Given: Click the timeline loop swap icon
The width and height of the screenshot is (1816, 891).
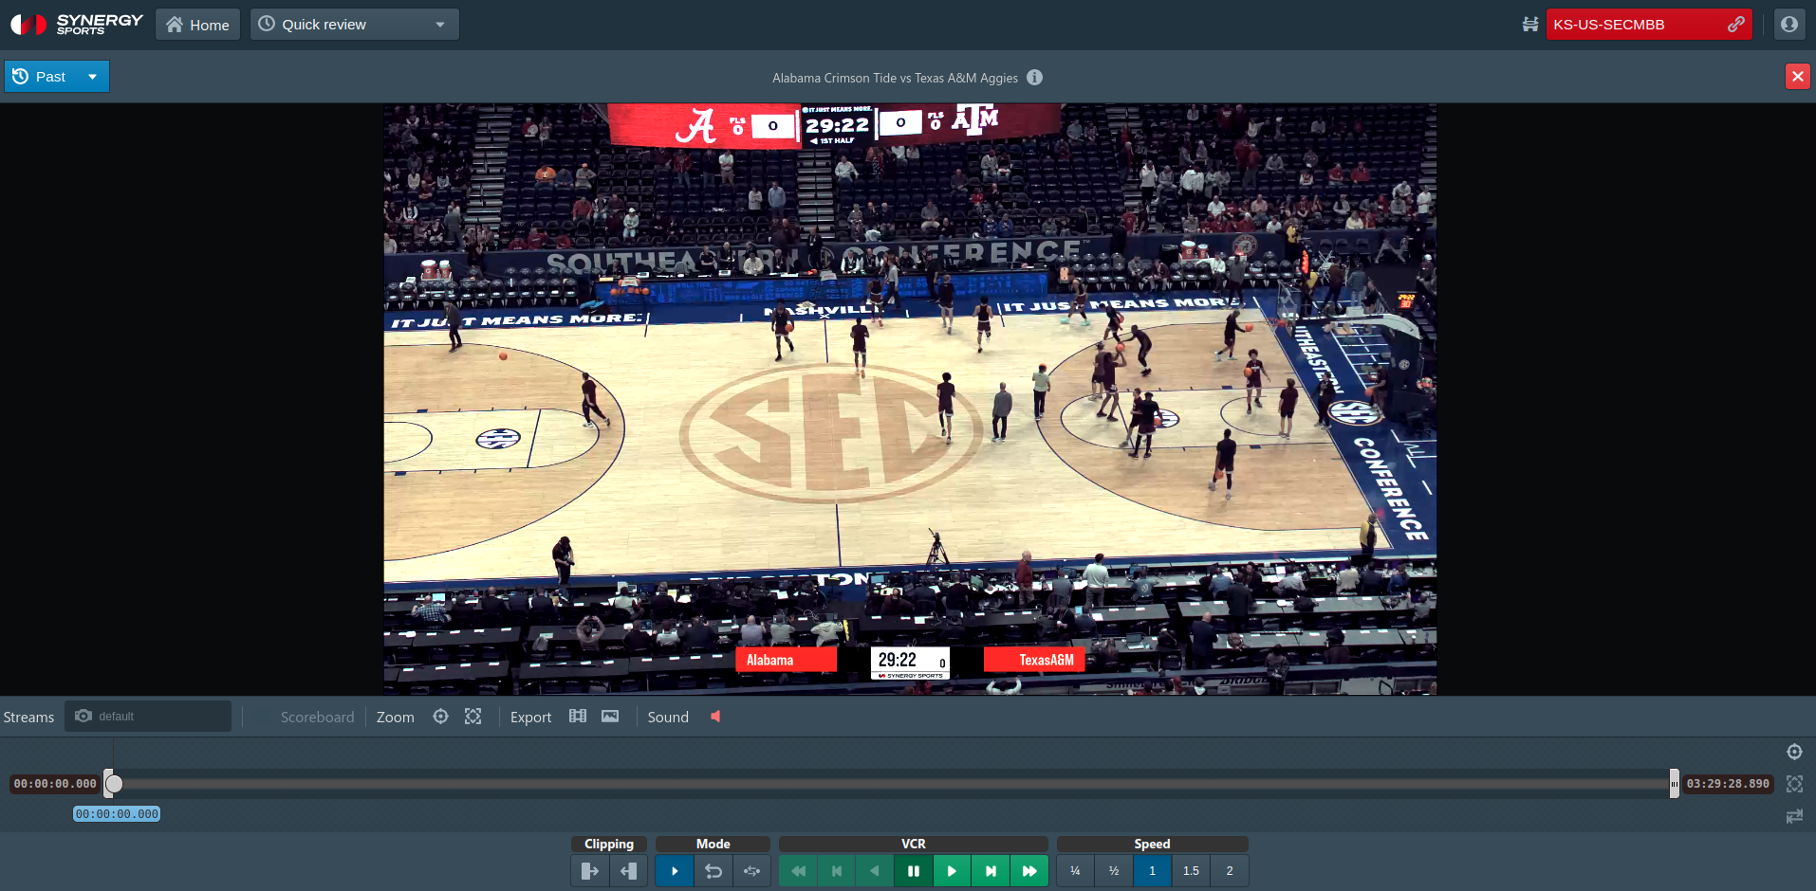Looking at the screenshot, I should coord(1794,816).
